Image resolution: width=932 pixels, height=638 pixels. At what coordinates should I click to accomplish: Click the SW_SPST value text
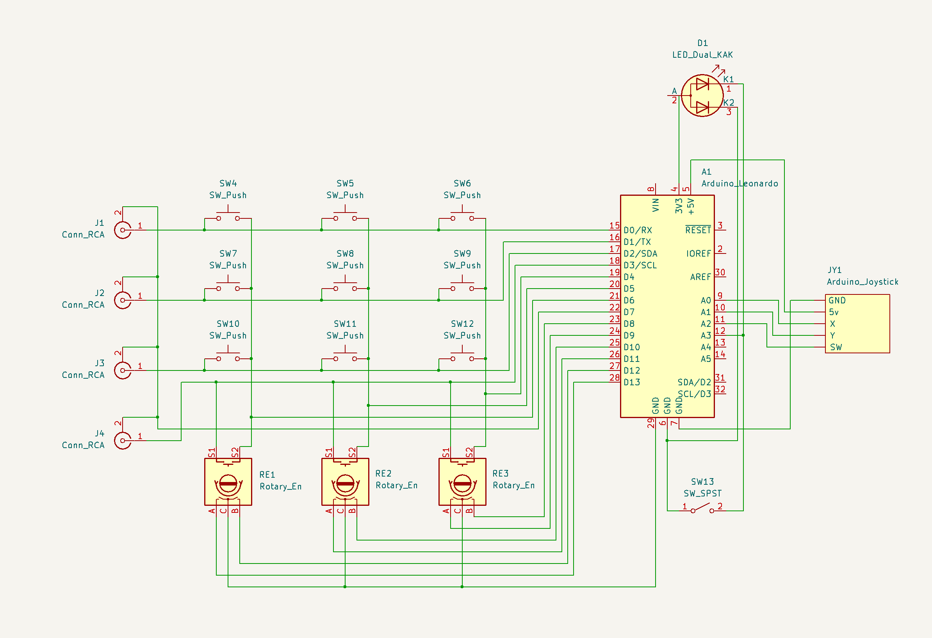(702, 493)
